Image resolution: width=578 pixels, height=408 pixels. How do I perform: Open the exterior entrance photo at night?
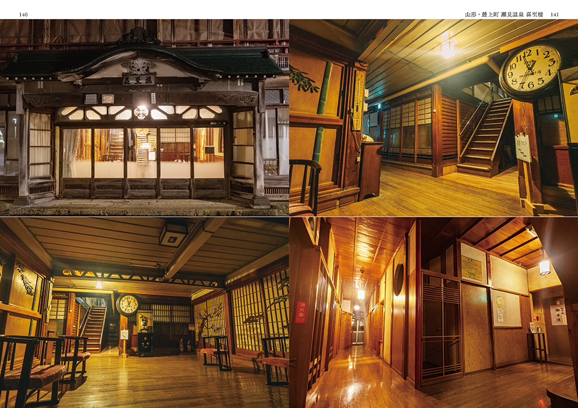point(144,118)
